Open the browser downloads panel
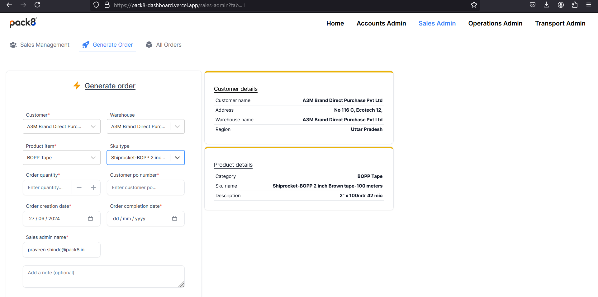 547,5
